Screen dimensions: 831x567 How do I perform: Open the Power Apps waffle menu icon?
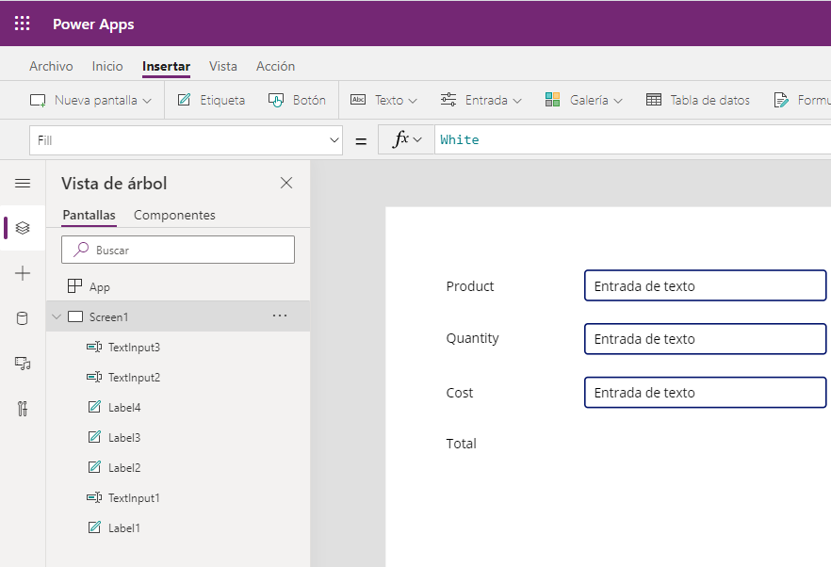(x=20, y=23)
